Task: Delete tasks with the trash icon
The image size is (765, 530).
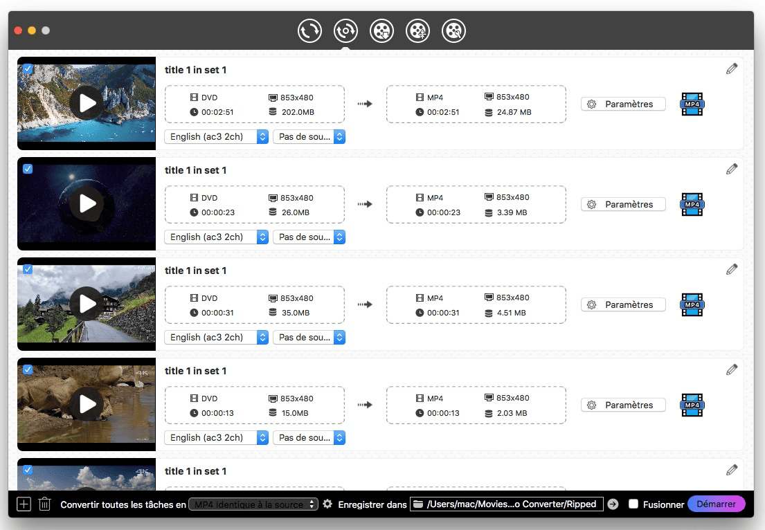Action: 44,504
